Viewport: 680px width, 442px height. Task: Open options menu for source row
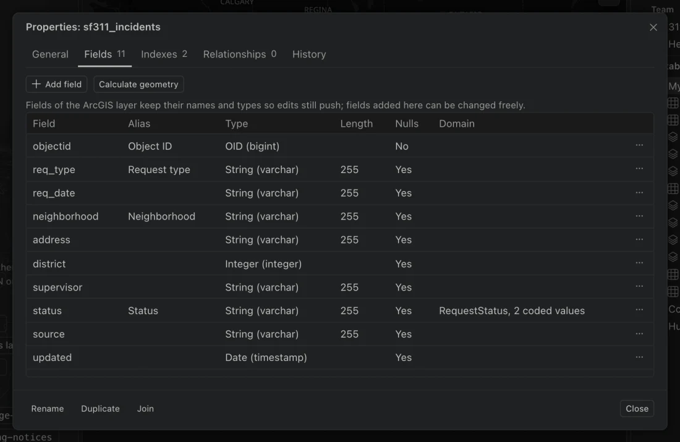click(639, 334)
